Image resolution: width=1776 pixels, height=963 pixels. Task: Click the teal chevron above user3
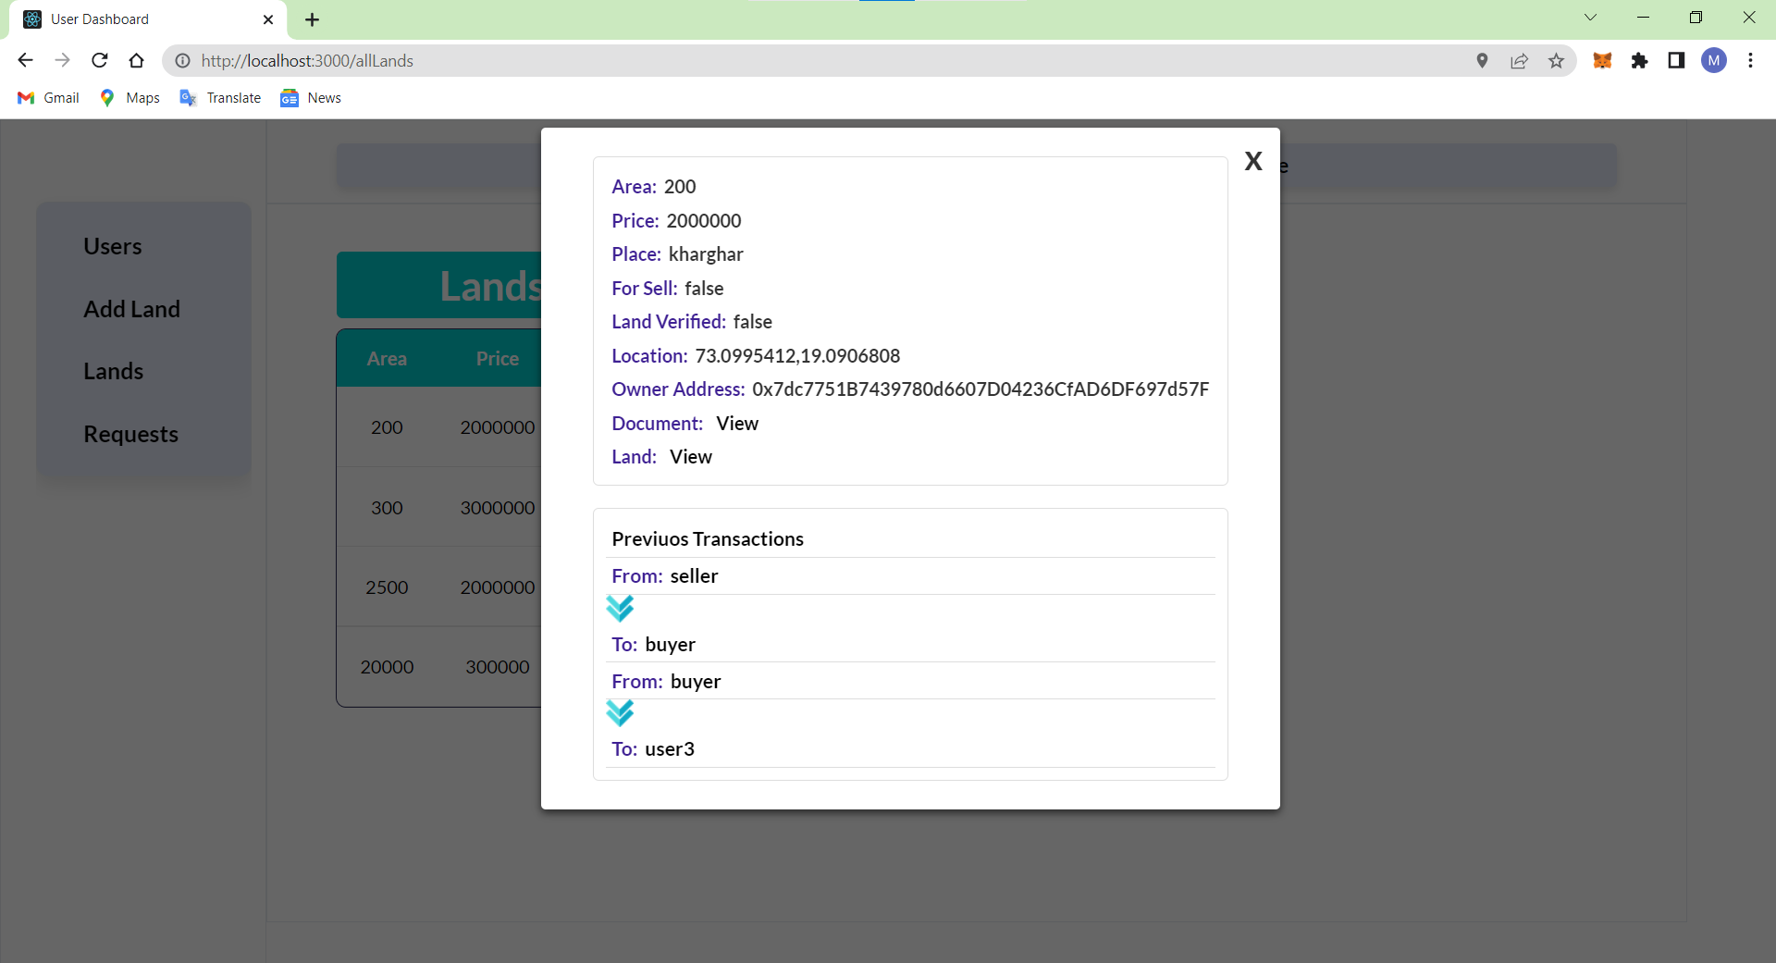[x=621, y=713]
